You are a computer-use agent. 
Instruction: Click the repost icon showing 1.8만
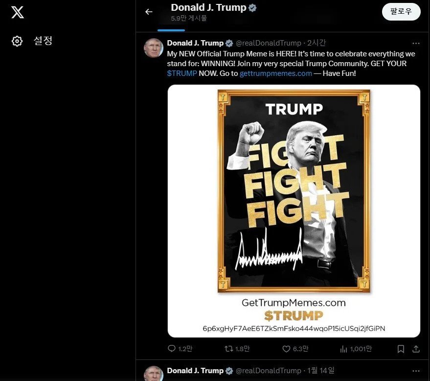229,349
